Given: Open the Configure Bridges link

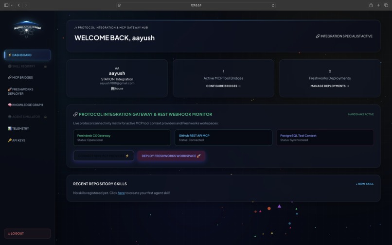Looking at the screenshot, I should (223, 86).
